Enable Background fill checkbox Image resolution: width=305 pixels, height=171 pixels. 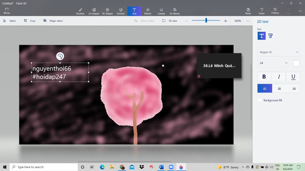[260, 100]
